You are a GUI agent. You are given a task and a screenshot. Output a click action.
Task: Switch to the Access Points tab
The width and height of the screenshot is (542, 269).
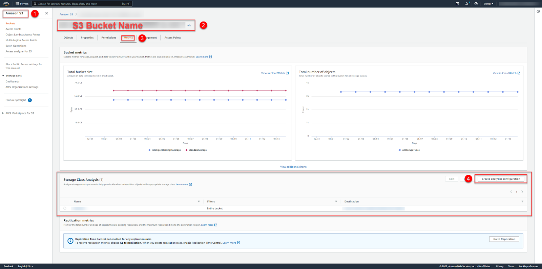173,38
